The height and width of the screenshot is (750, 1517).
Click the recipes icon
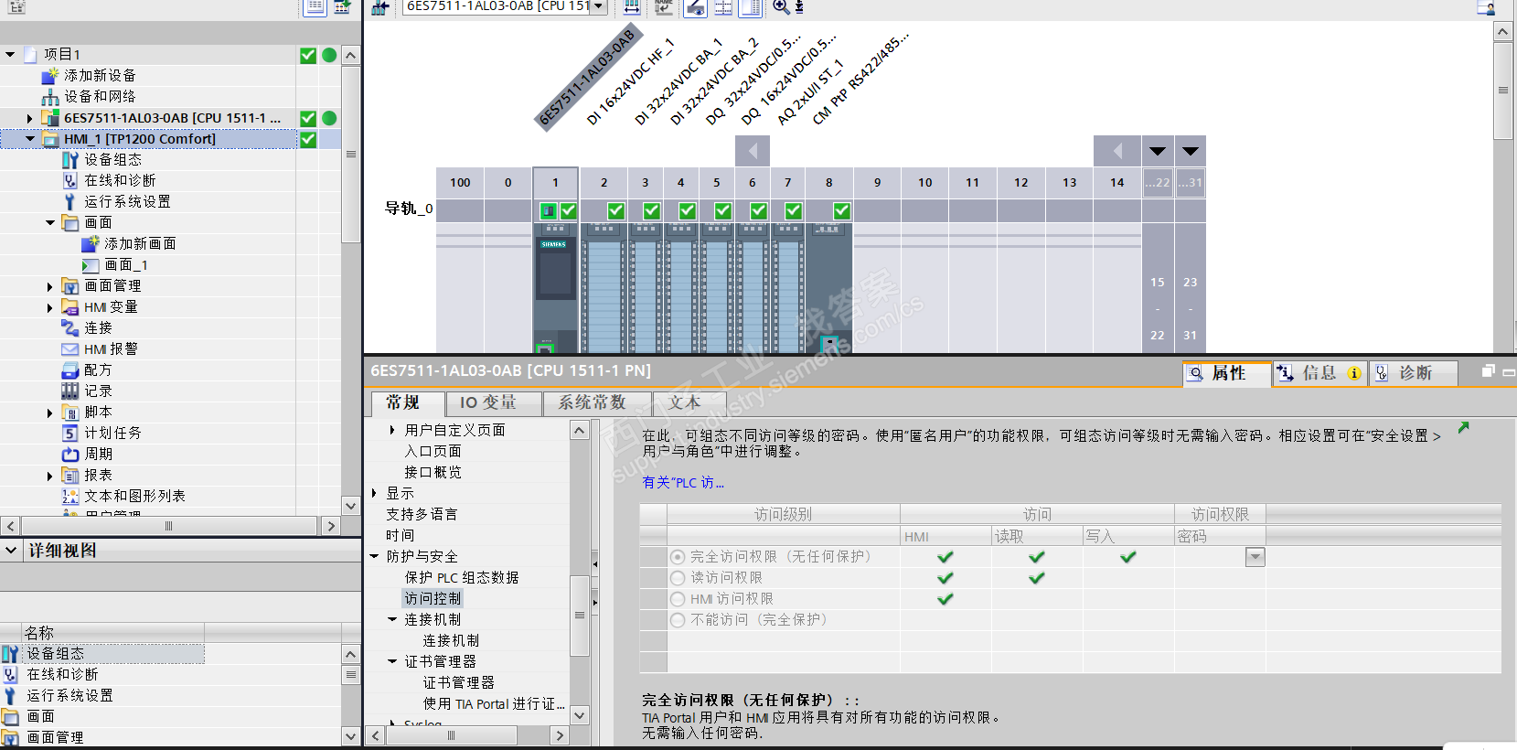(70, 370)
